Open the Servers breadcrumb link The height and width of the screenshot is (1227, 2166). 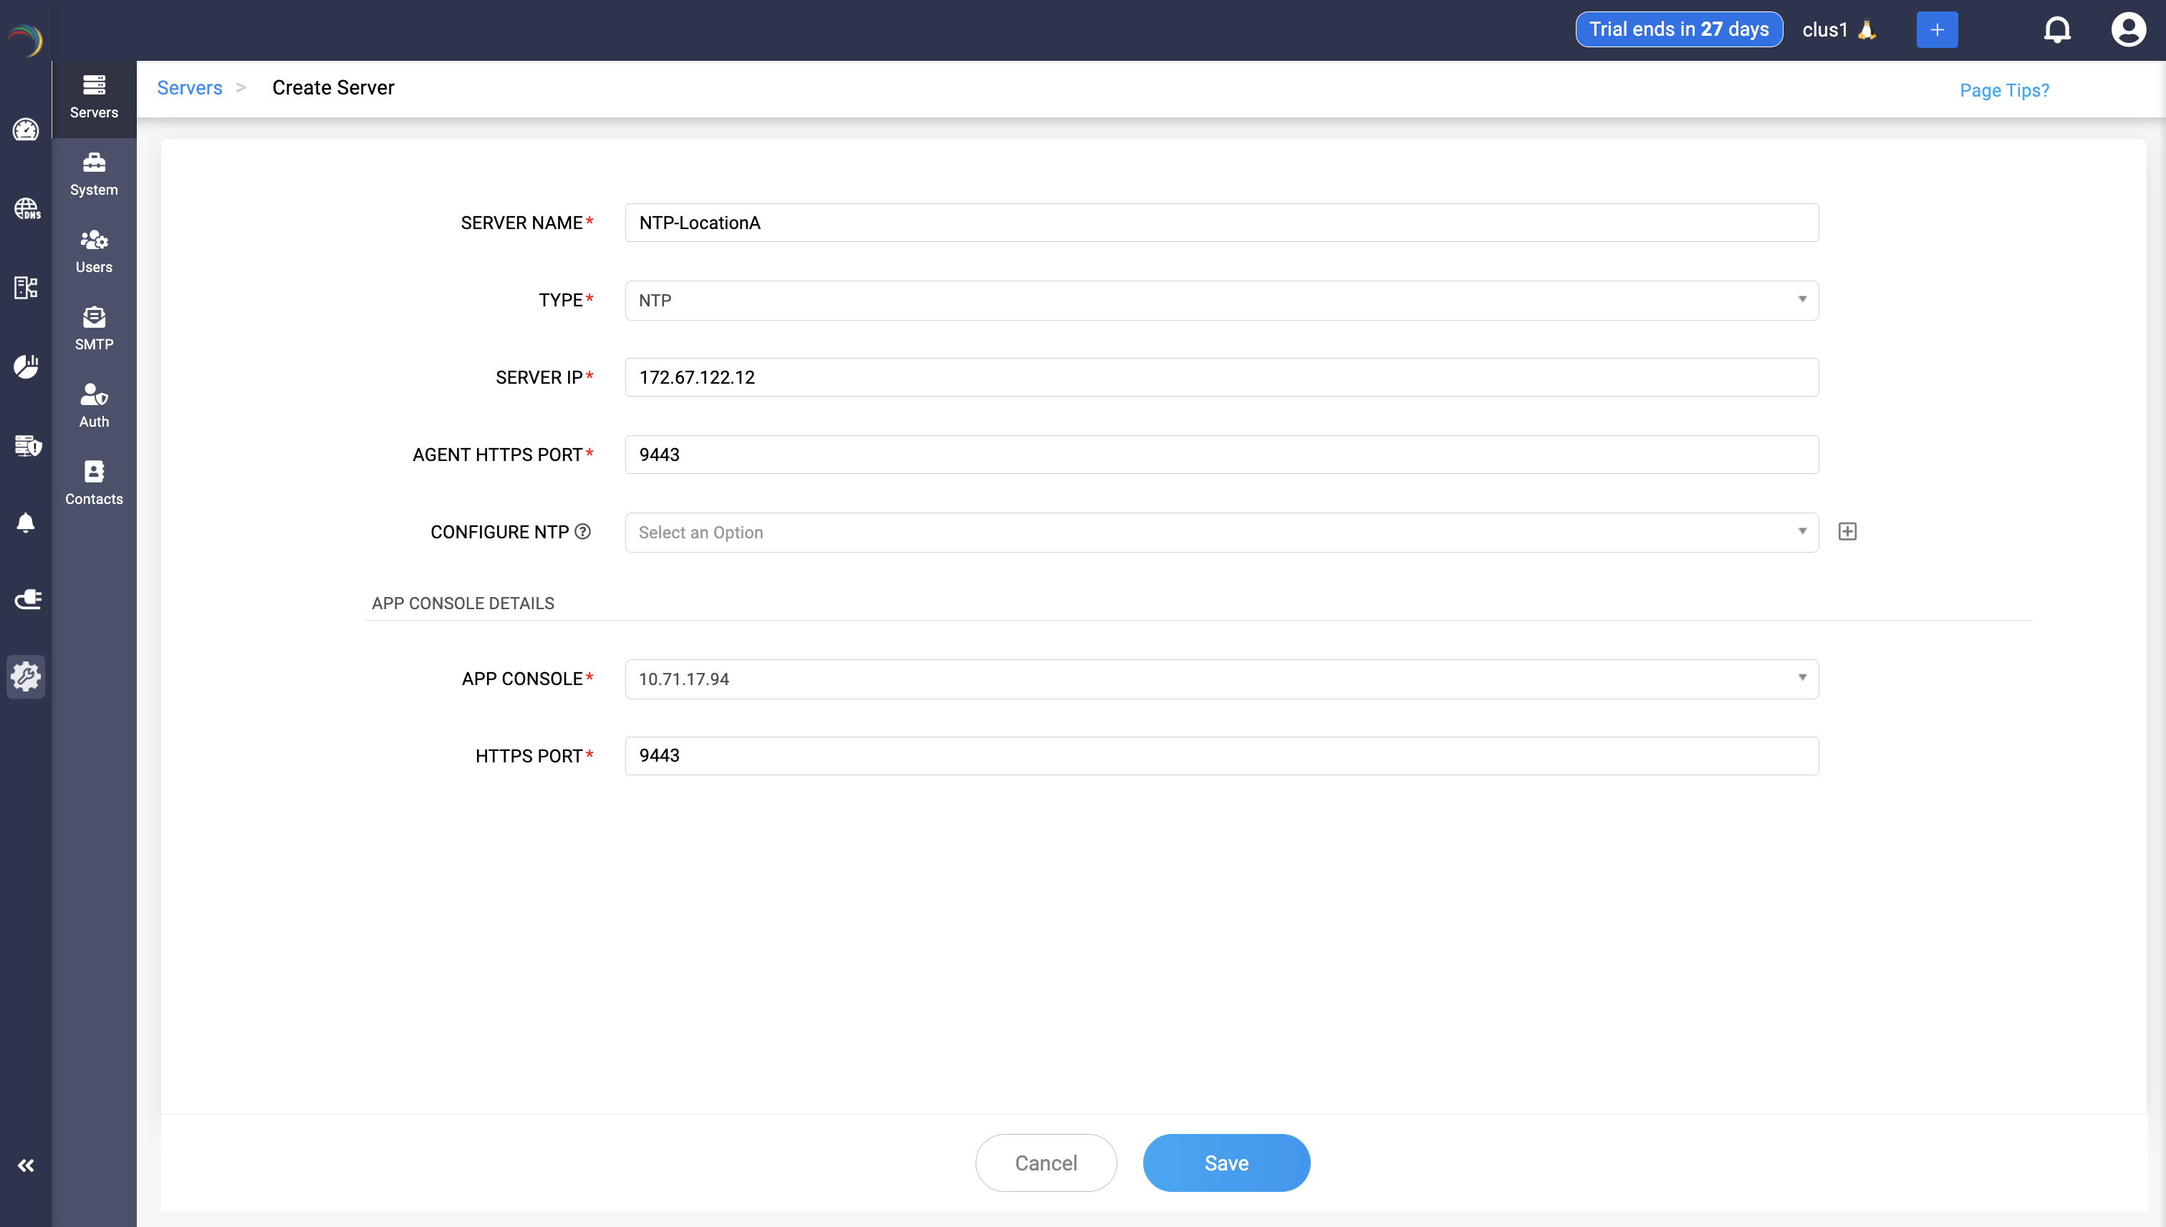click(x=189, y=87)
